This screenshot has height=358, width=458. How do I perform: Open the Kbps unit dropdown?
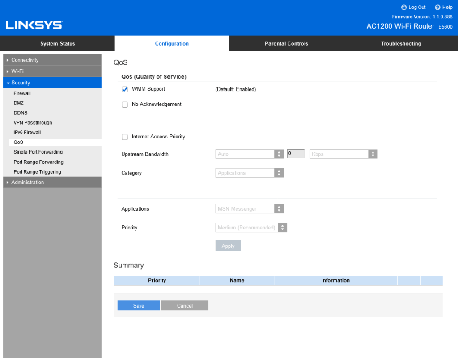pos(343,154)
